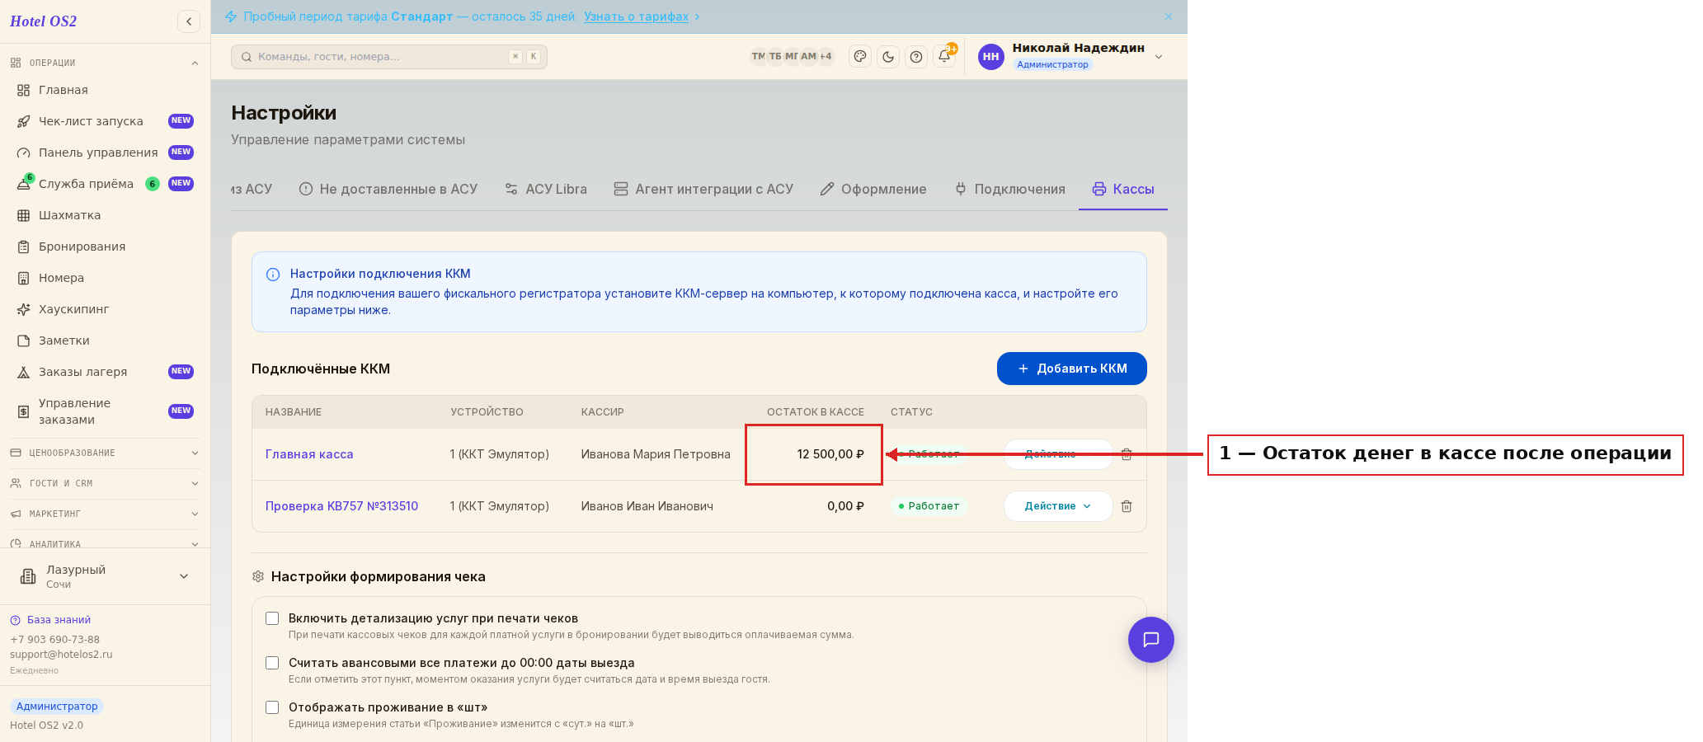This screenshot has height=742, width=1703.
Task: Enable детализацию услуг при печати чеков
Action: 272,618
